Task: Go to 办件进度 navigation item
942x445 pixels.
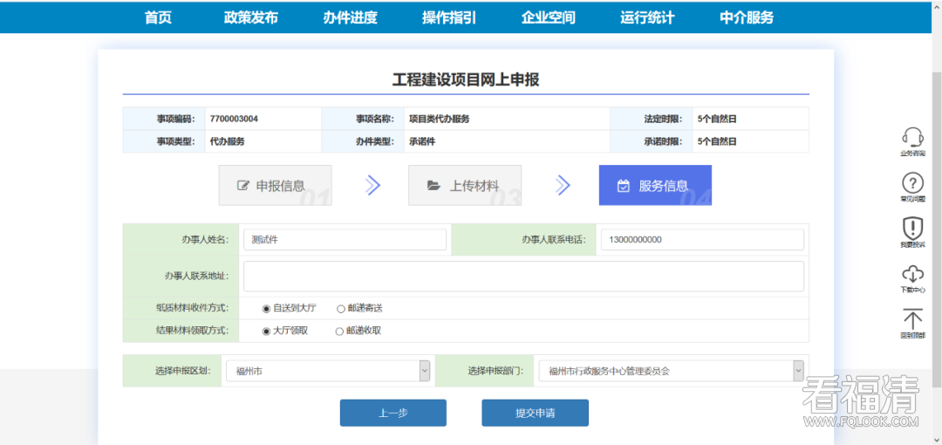Action: 350,17
